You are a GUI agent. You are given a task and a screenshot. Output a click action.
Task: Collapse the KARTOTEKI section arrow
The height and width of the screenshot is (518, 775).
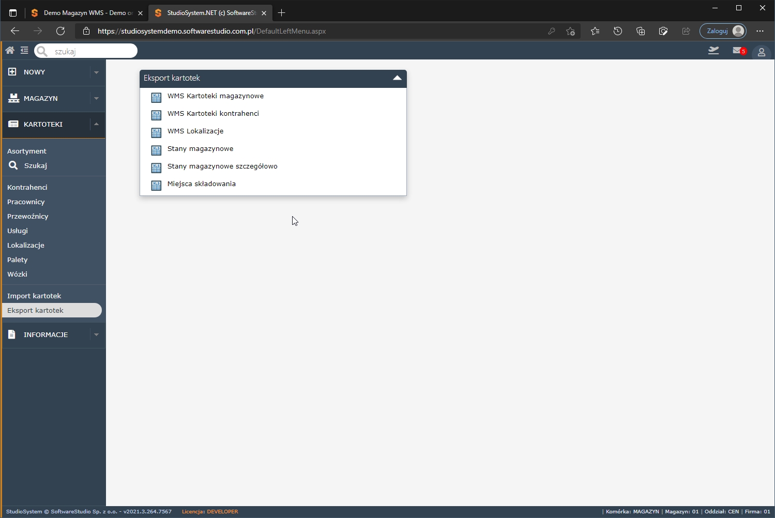tap(96, 124)
